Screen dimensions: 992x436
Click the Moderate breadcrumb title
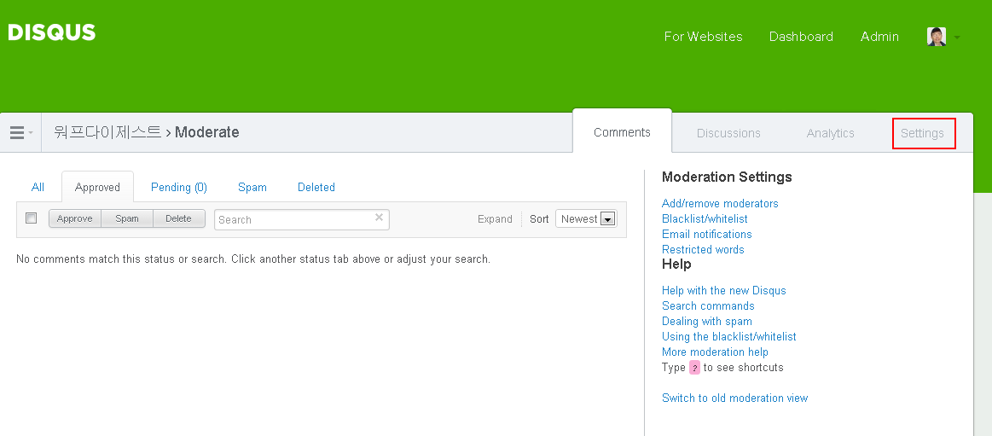coord(207,132)
